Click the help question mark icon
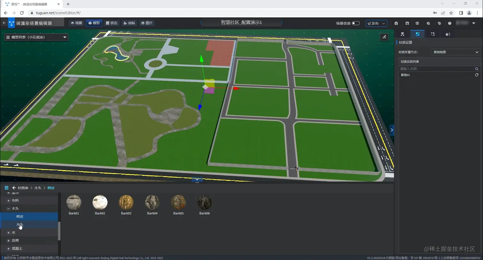Image resolution: width=483 pixels, height=260 pixels. (450, 23)
